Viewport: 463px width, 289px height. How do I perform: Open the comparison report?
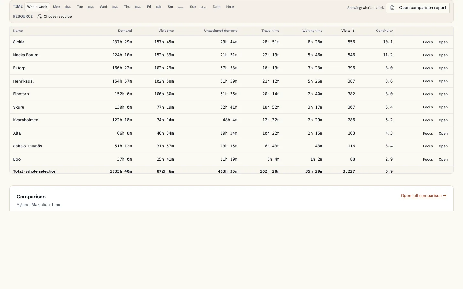(x=418, y=8)
